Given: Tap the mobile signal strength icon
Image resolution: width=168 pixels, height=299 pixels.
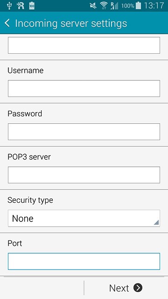Looking at the screenshot, I should click(114, 6).
